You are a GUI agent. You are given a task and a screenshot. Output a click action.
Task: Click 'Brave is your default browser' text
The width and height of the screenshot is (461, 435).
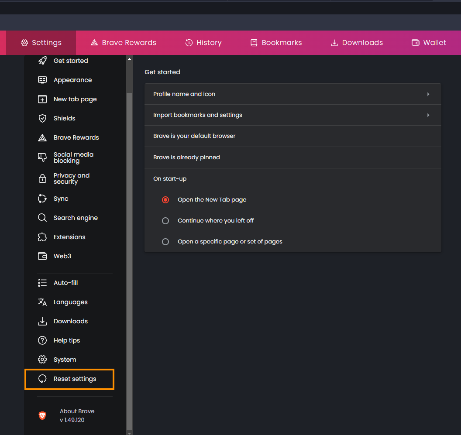coord(194,136)
